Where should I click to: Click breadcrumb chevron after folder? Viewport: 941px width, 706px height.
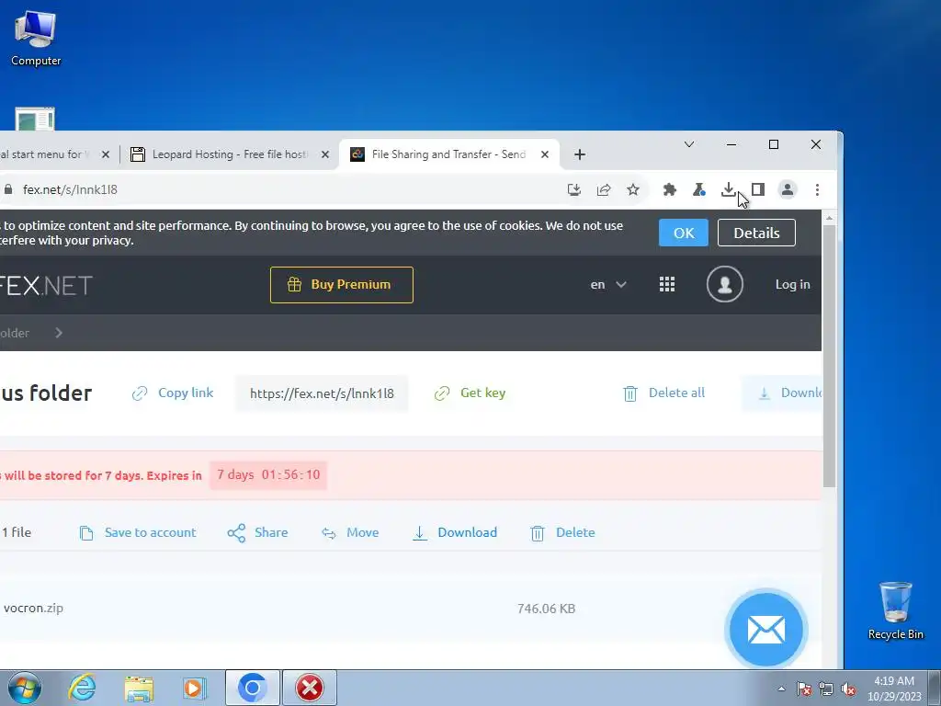click(x=59, y=333)
